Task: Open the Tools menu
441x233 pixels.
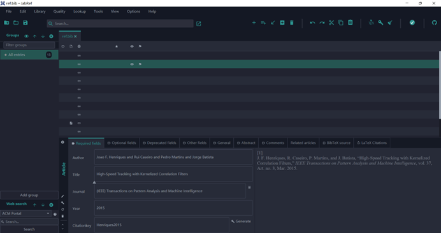Action: 98,11
